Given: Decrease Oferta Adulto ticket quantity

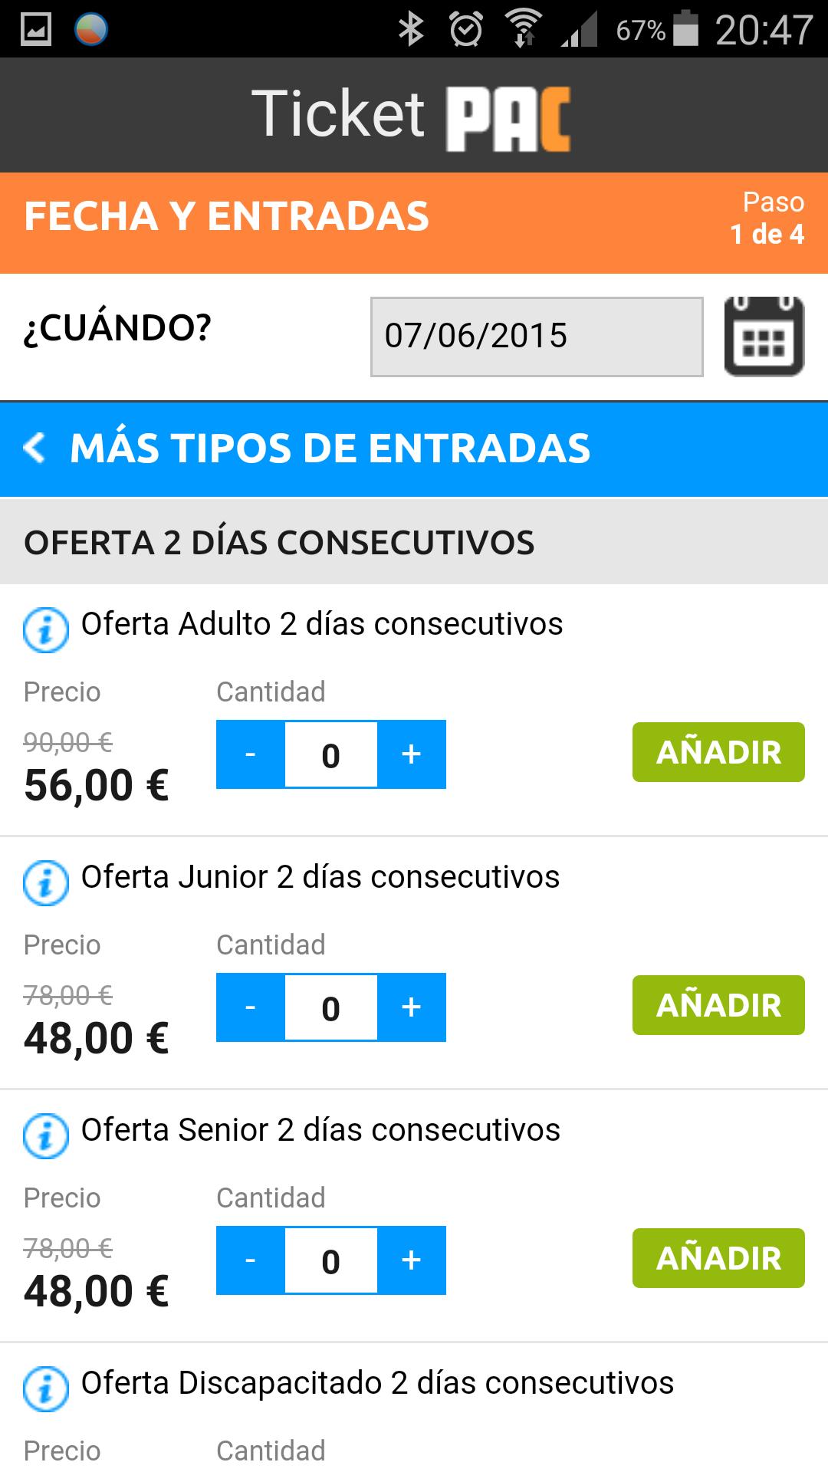Looking at the screenshot, I should click(250, 754).
